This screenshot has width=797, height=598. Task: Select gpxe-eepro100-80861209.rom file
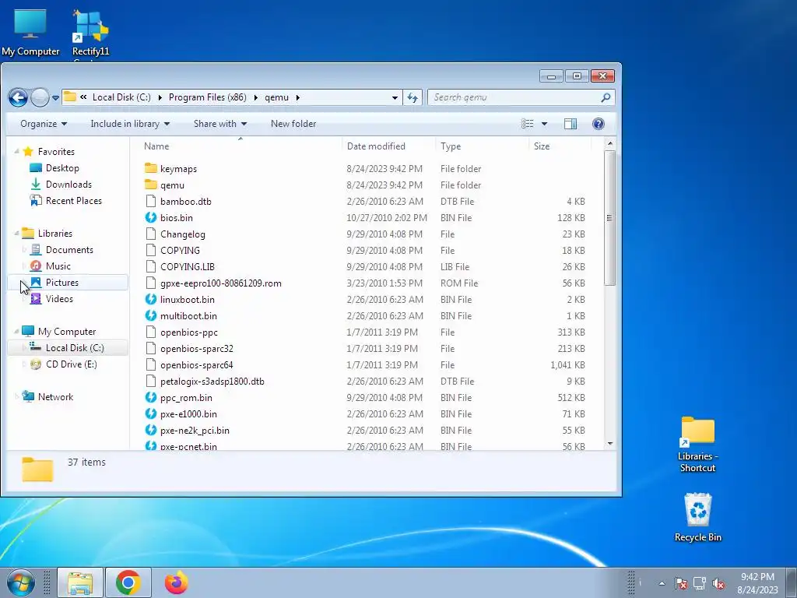[x=220, y=283]
